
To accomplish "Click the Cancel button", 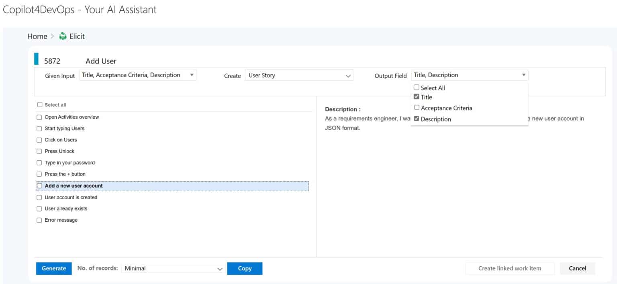I will click(x=577, y=268).
